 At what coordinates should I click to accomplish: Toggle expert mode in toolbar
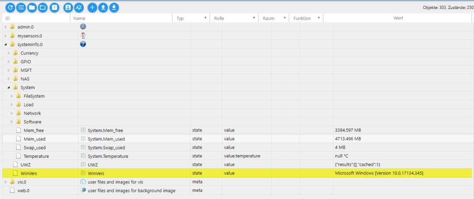68,8
